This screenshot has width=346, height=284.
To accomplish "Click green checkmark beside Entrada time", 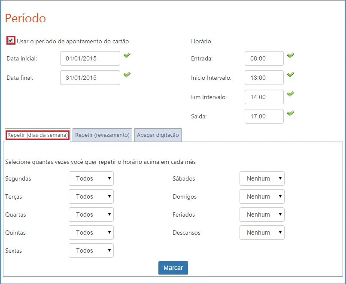I will tap(291, 55).
